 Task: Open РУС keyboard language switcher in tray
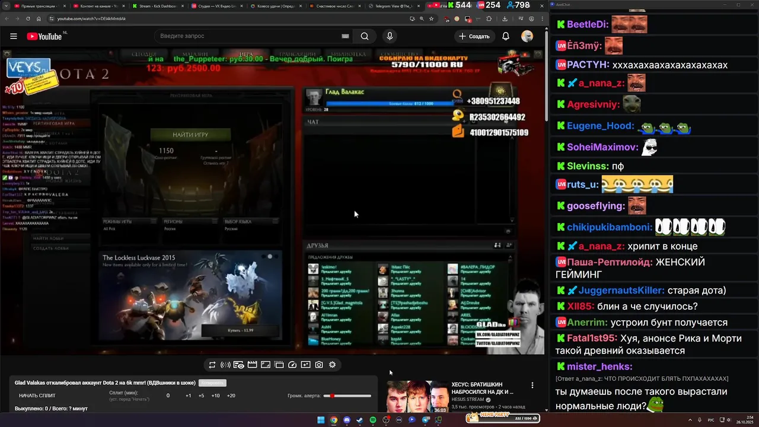(711, 420)
